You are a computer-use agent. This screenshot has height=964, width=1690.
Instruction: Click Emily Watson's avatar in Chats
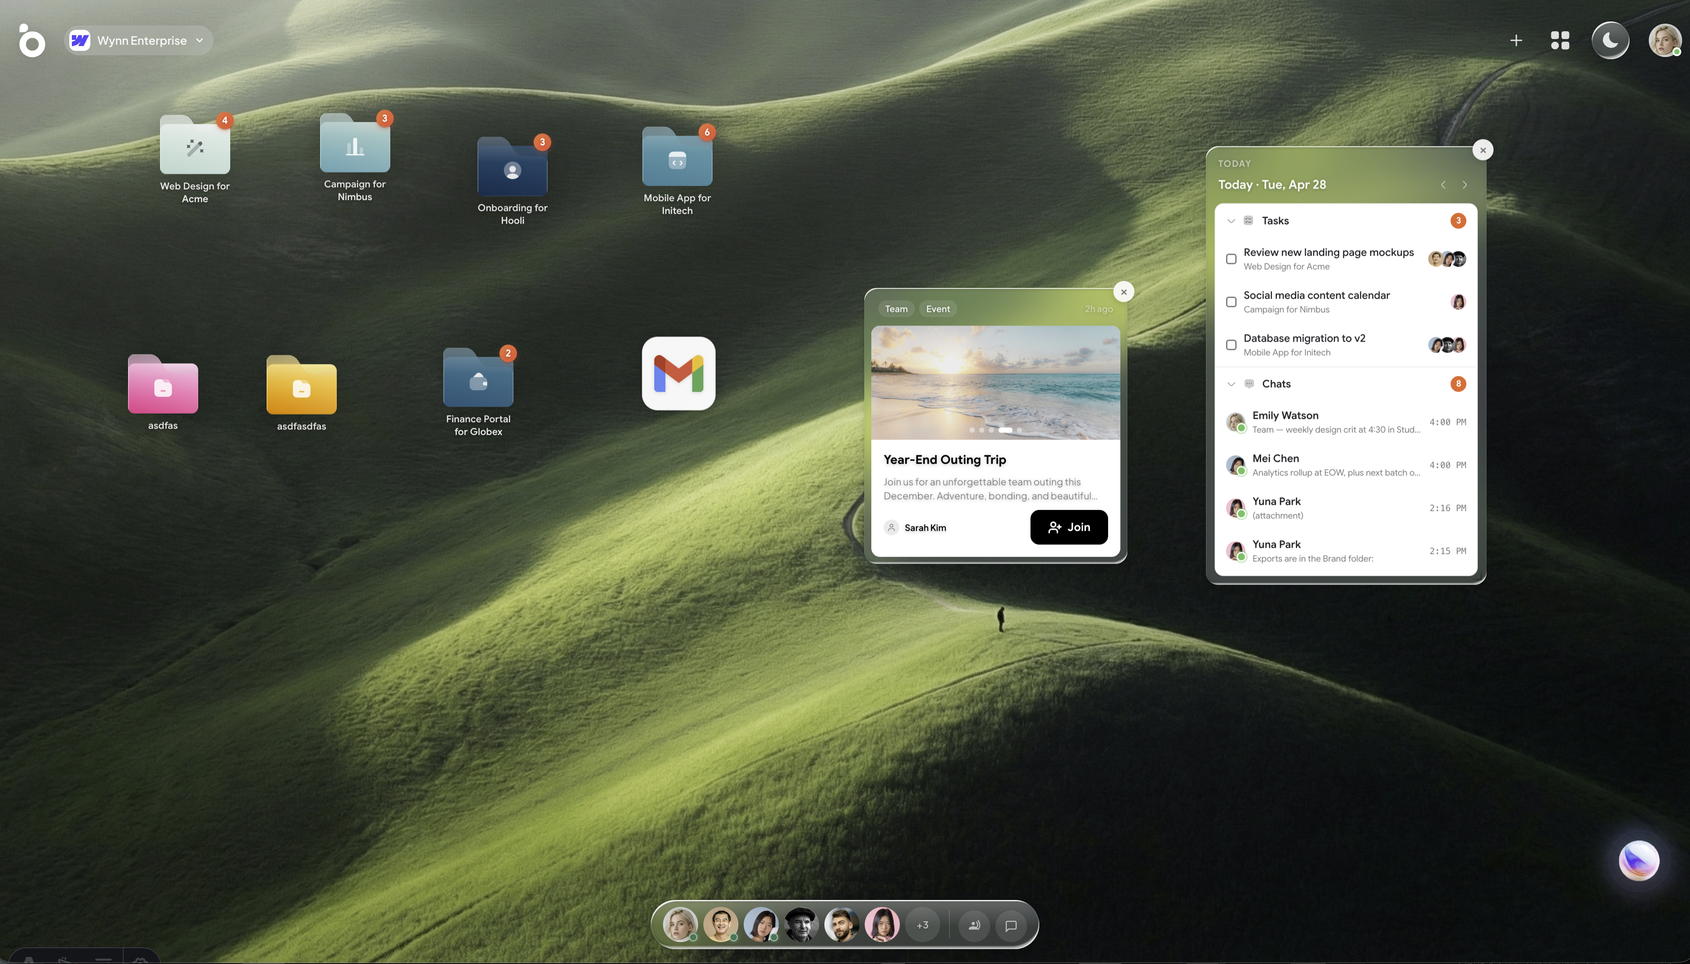tap(1235, 422)
